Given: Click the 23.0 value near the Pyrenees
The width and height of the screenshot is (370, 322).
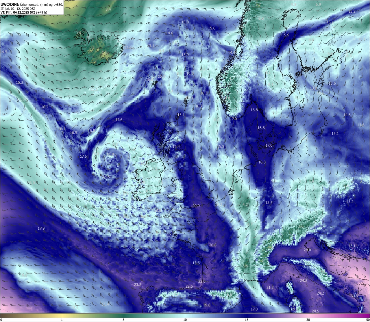Looking at the screenshot, I should pyautogui.click(x=202, y=282).
